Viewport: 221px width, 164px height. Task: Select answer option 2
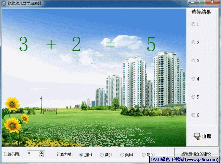[195, 42]
